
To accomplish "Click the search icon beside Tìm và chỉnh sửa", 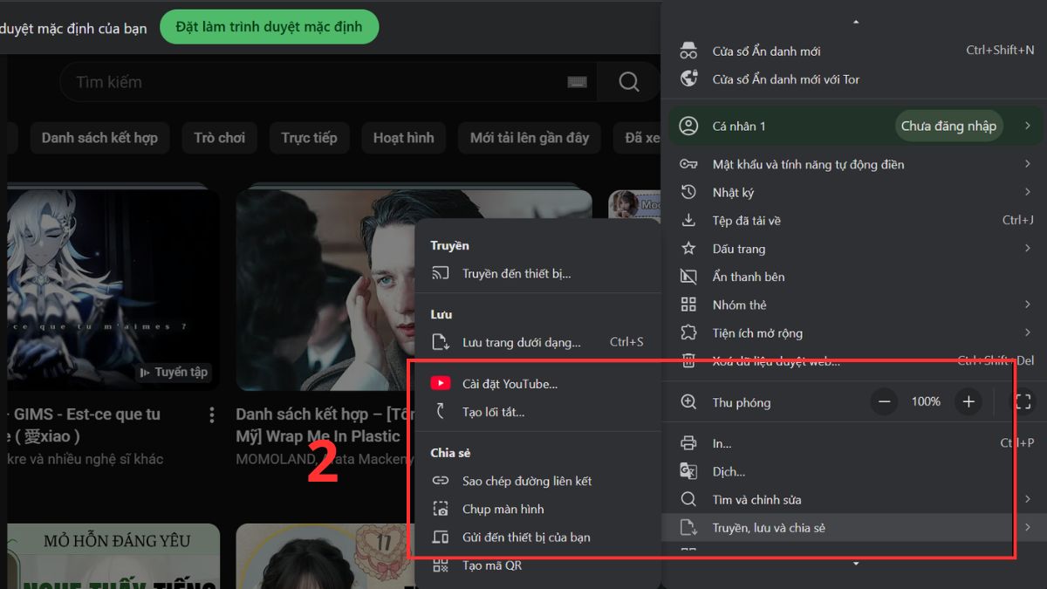I will point(689,499).
